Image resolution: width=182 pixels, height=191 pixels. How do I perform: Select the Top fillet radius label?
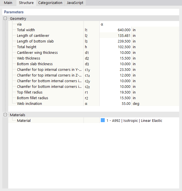pos(30,92)
